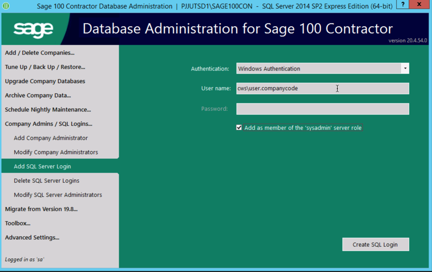Open Schedule Nightly Maintenance
The image size is (432, 272).
pos(48,110)
